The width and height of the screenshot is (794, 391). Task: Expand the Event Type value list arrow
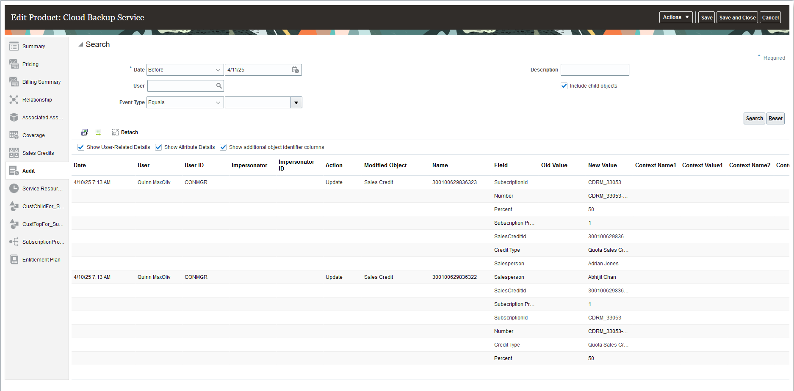[296, 102]
